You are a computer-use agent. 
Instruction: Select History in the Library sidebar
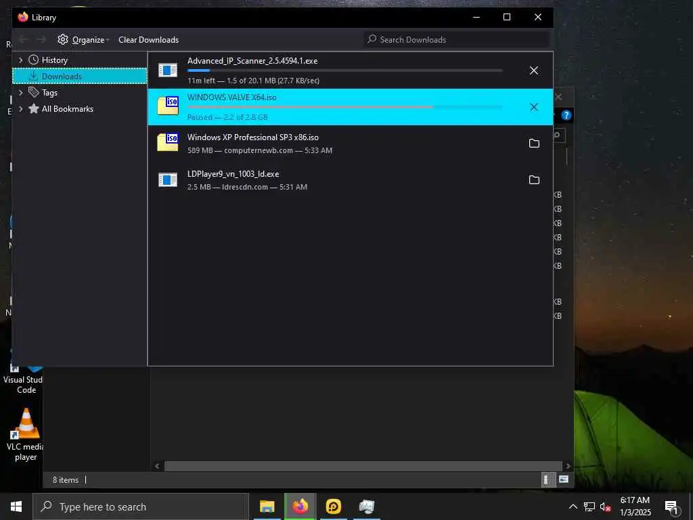point(54,60)
